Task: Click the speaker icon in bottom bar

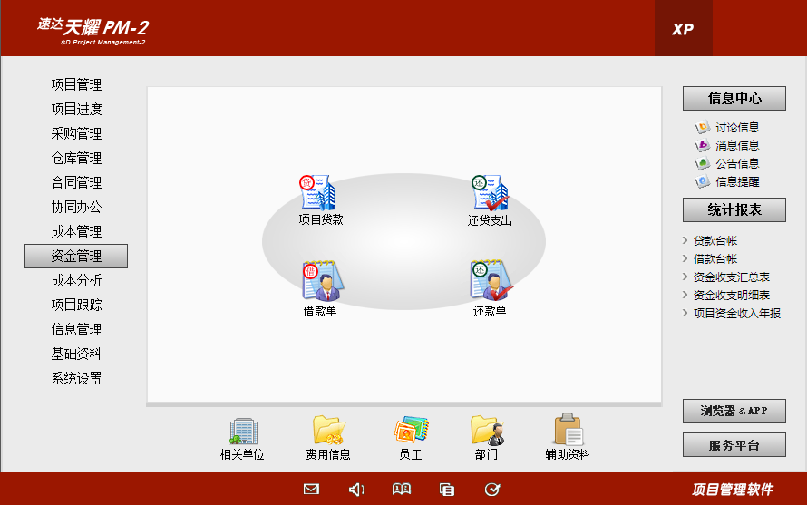Action: click(356, 490)
